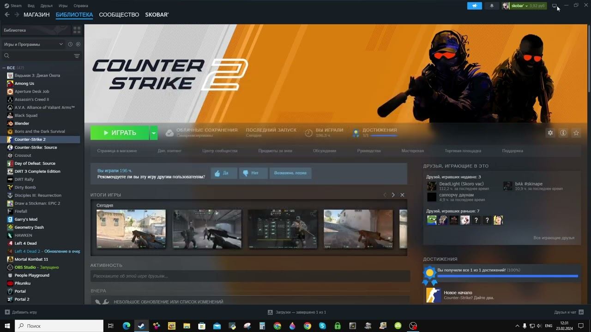
Task: Click Все играющие друзья link
Action: pos(554,238)
